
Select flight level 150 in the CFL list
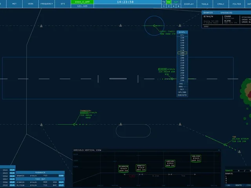point(182,45)
